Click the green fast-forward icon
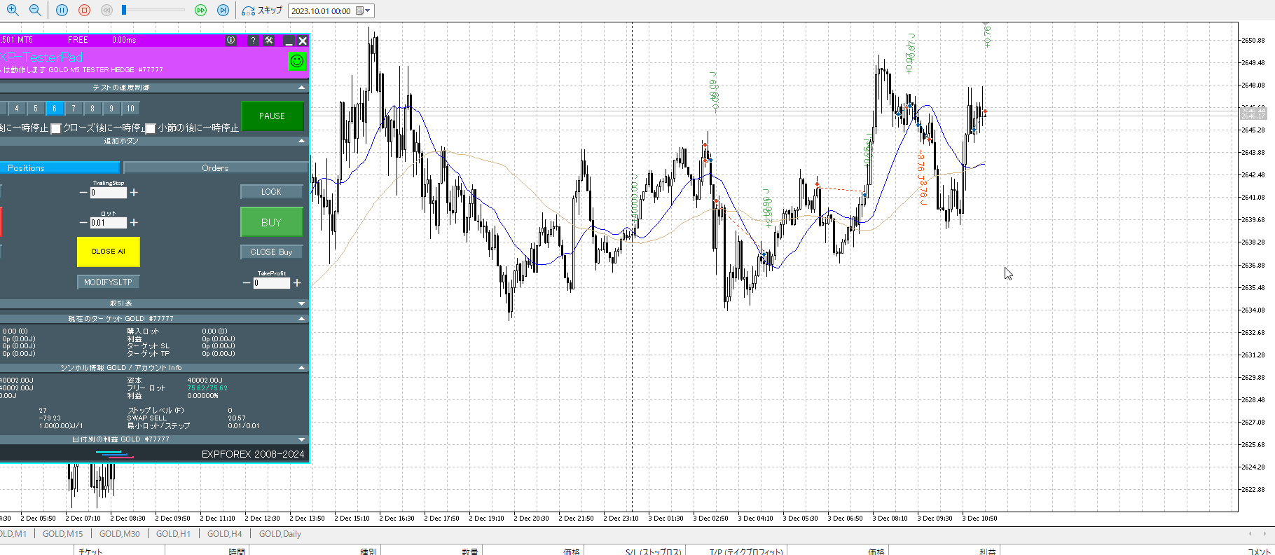This screenshot has width=1275, height=555. coord(201,10)
